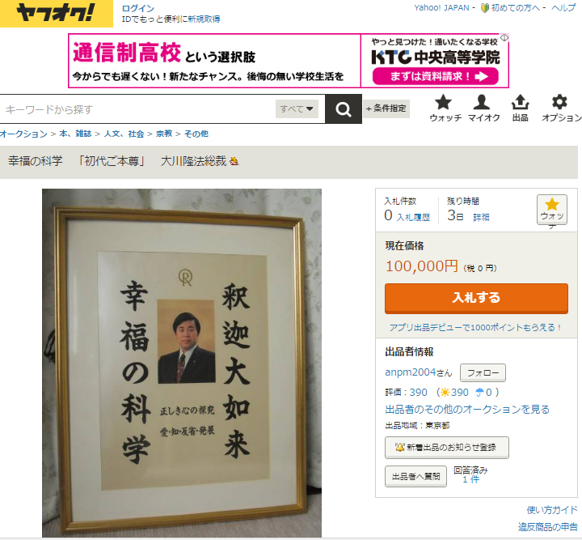Click the framed item photo
This screenshot has width=582, height=540.
(x=182, y=363)
